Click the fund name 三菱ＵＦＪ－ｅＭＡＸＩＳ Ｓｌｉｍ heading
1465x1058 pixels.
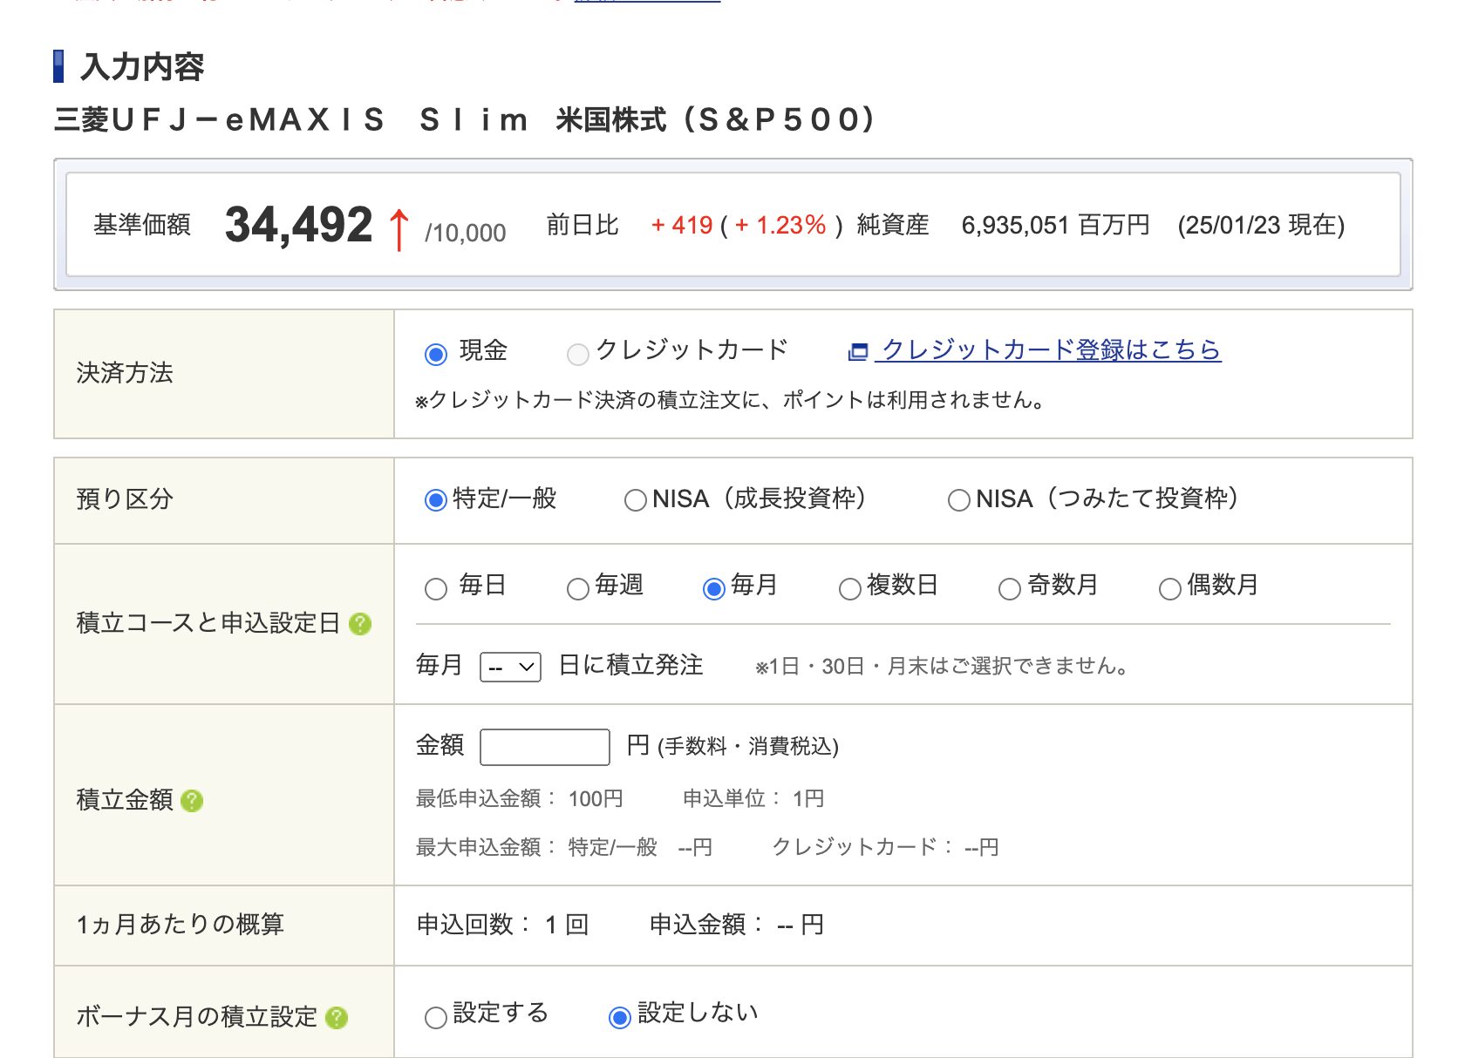[464, 119]
